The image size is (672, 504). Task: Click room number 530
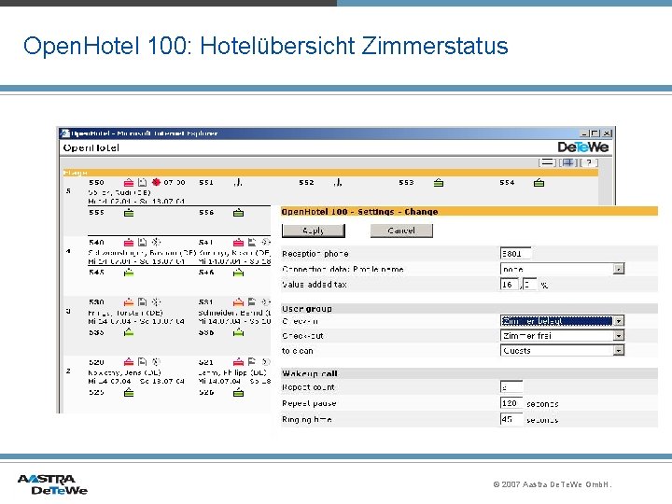[96, 302]
